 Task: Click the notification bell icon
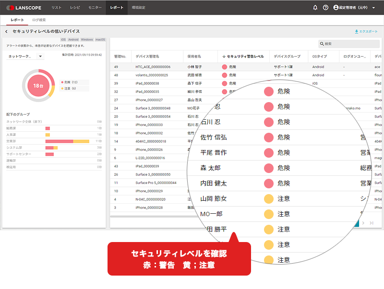pyautogui.click(x=315, y=8)
